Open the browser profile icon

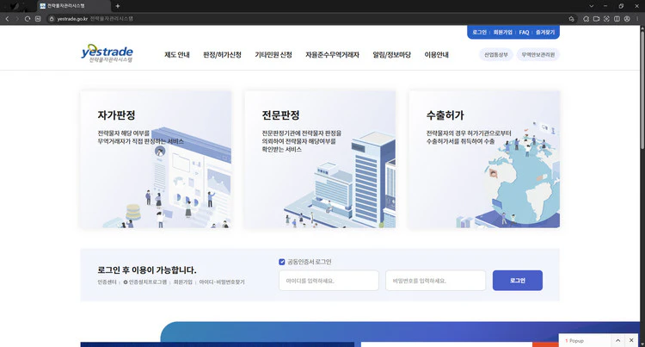click(x=627, y=18)
